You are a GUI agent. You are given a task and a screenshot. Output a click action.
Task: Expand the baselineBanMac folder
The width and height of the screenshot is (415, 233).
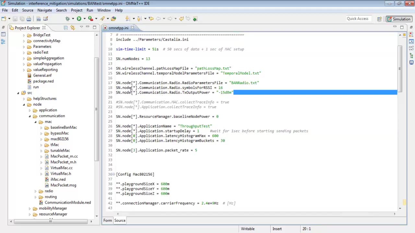tap(41, 128)
